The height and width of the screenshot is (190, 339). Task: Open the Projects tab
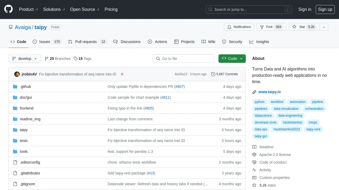(184, 42)
